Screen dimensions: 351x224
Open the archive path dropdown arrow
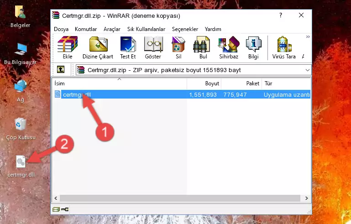pos(308,70)
